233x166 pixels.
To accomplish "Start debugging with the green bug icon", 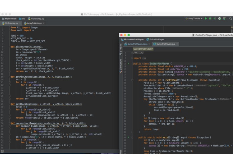I will point(210,18).
